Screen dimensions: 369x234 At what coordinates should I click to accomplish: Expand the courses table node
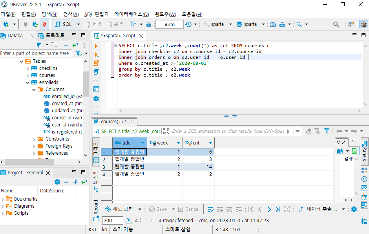coord(28,75)
